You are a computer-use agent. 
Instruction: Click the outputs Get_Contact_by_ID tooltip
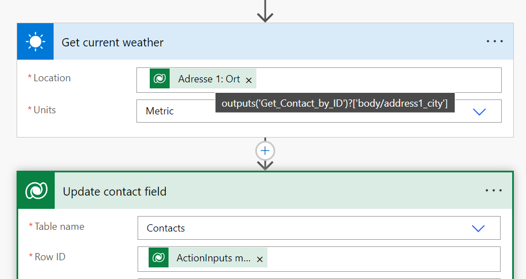[335, 103]
